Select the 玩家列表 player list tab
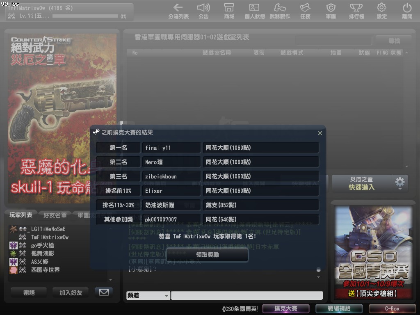 click(x=21, y=215)
